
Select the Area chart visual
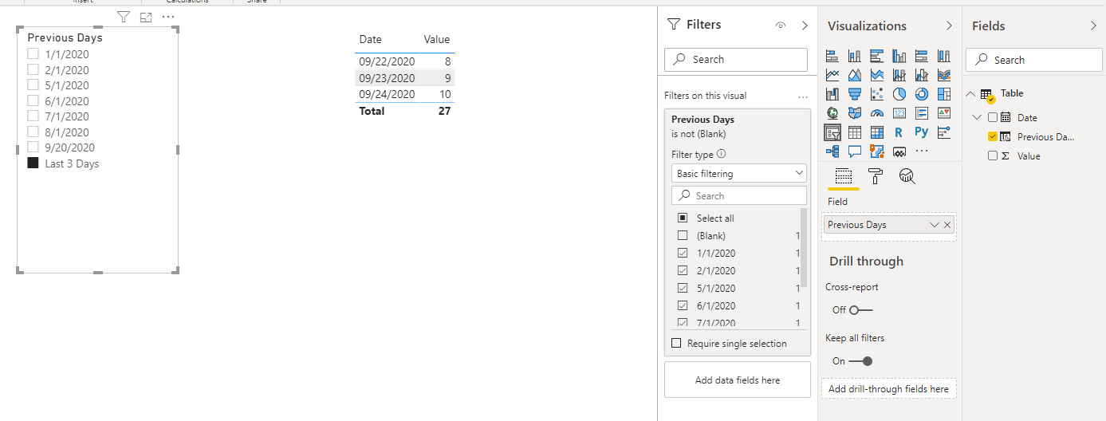[x=855, y=75]
